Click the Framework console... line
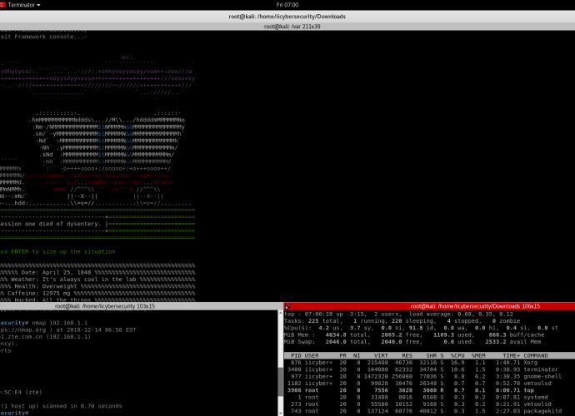This screenshot has height=416, width=575. click(43, 37)
